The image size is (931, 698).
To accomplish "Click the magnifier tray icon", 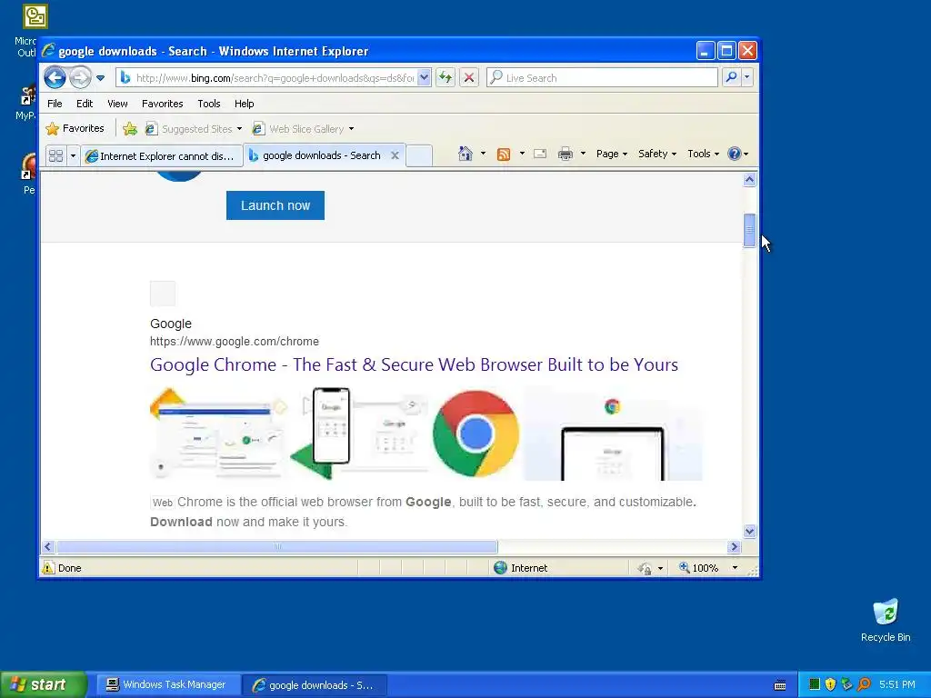I will pos(864,684).
